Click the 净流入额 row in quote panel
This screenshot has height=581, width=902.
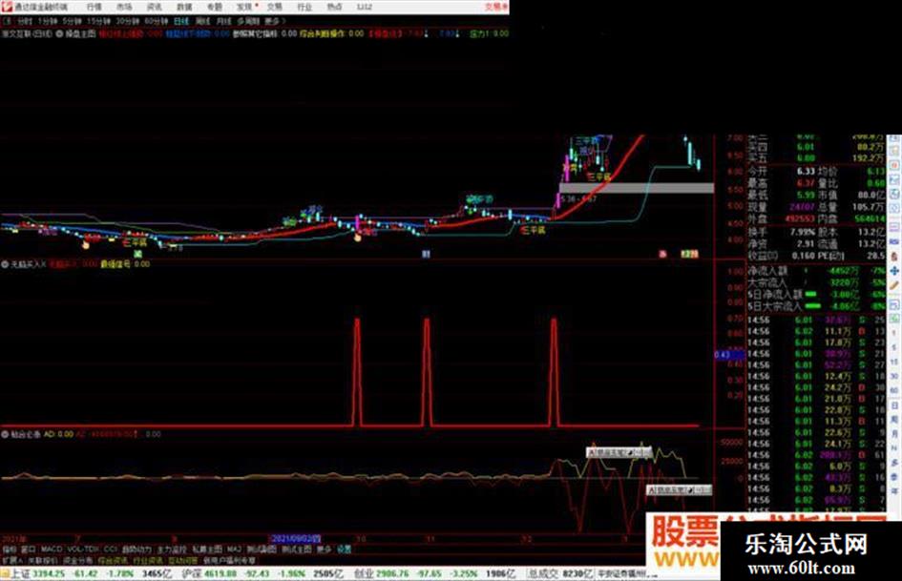tap(816, 271)
